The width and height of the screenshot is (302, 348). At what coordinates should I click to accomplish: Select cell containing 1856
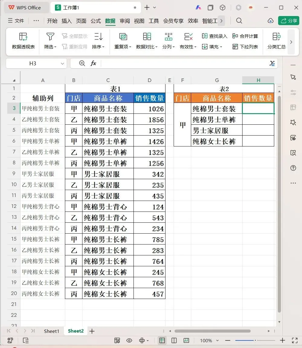tap(149, 120)
